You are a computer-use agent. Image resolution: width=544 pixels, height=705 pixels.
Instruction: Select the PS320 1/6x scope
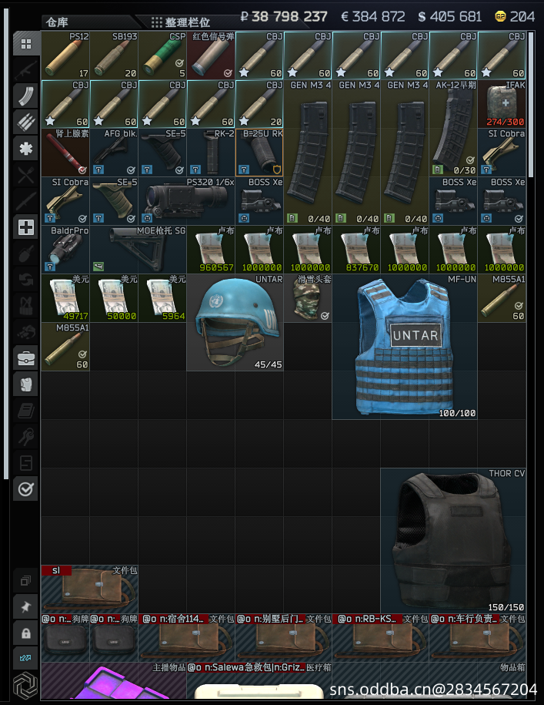coord(187,201)
